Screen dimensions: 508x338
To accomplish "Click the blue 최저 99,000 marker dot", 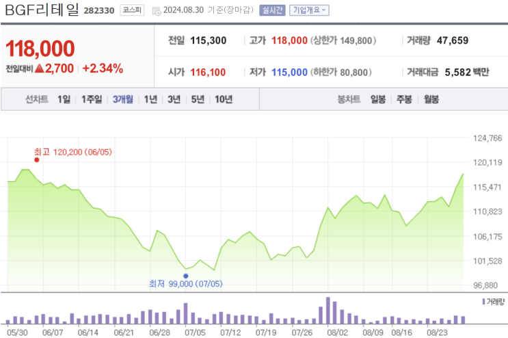I will click(x=186, y=276).
